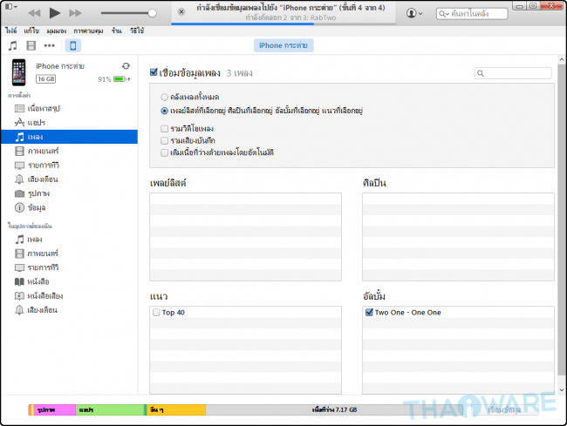567x426 pixels.
Task: Click the volume slider knob
Action: [x=153, y=13]
